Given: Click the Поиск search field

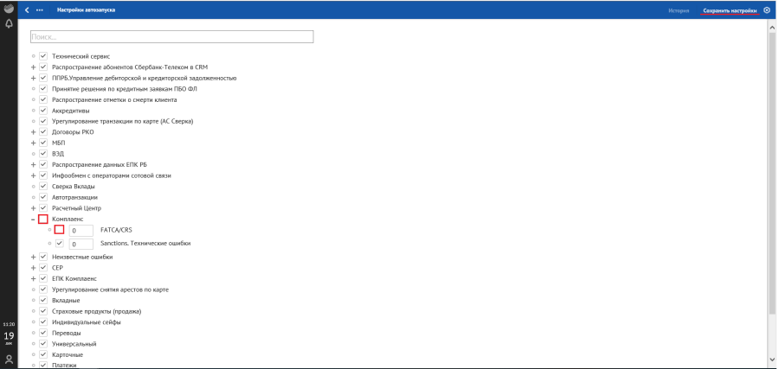Looking at the screenshot, I should point(171,37).
